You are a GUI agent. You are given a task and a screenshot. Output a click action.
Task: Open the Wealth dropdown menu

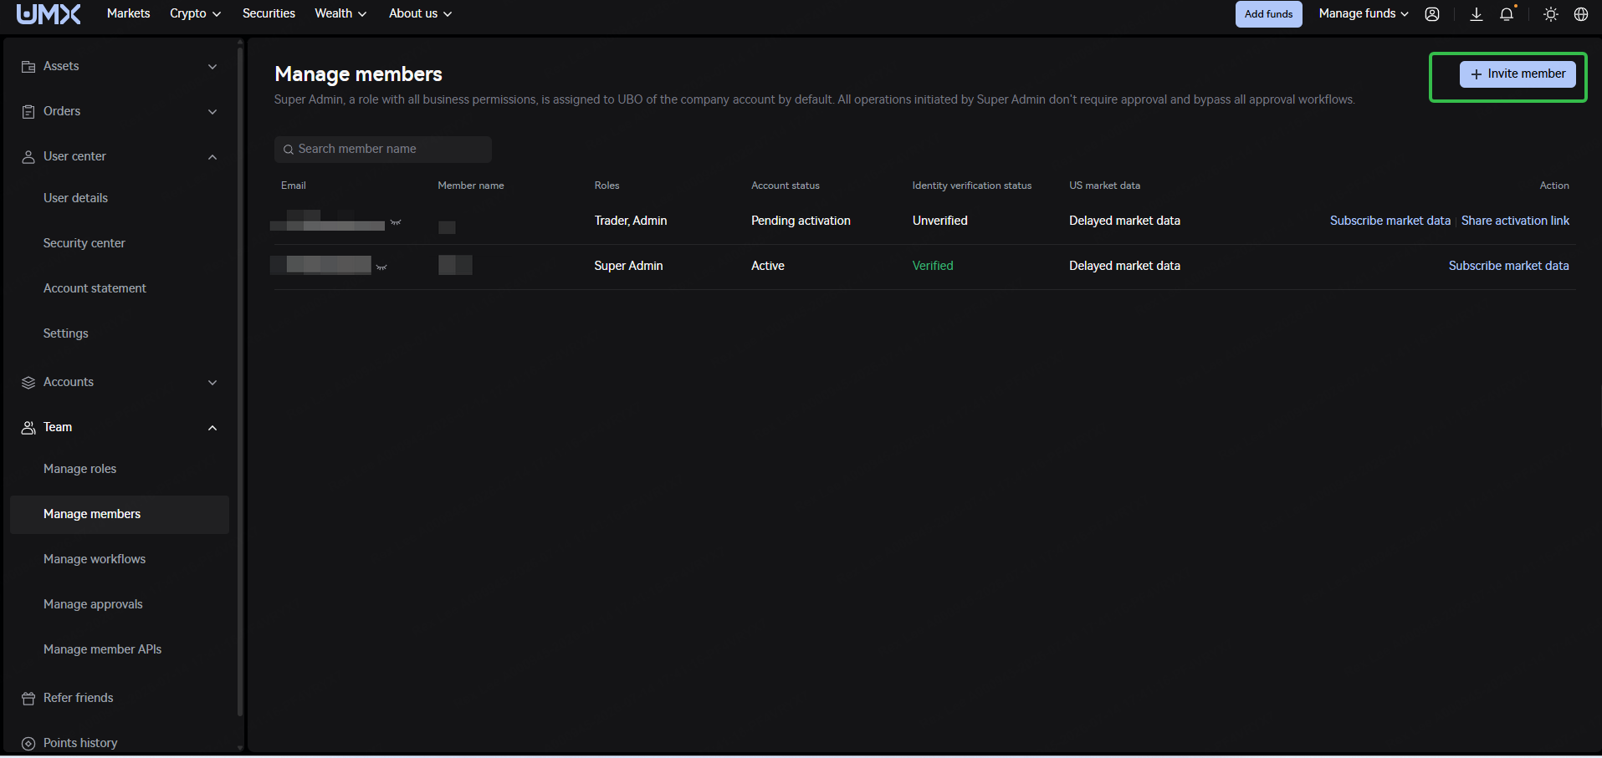coord(340,13)
